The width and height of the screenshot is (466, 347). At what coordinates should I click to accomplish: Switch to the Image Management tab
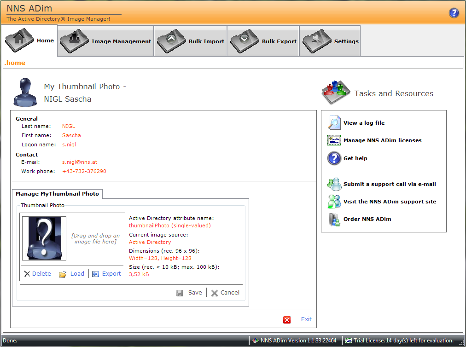pyautogui.click(x=105, y=41)
